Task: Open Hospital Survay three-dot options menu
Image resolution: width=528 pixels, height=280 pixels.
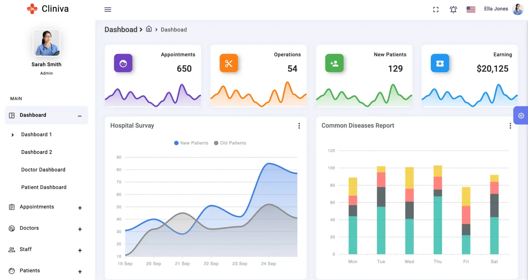Action: coord(299,126)
